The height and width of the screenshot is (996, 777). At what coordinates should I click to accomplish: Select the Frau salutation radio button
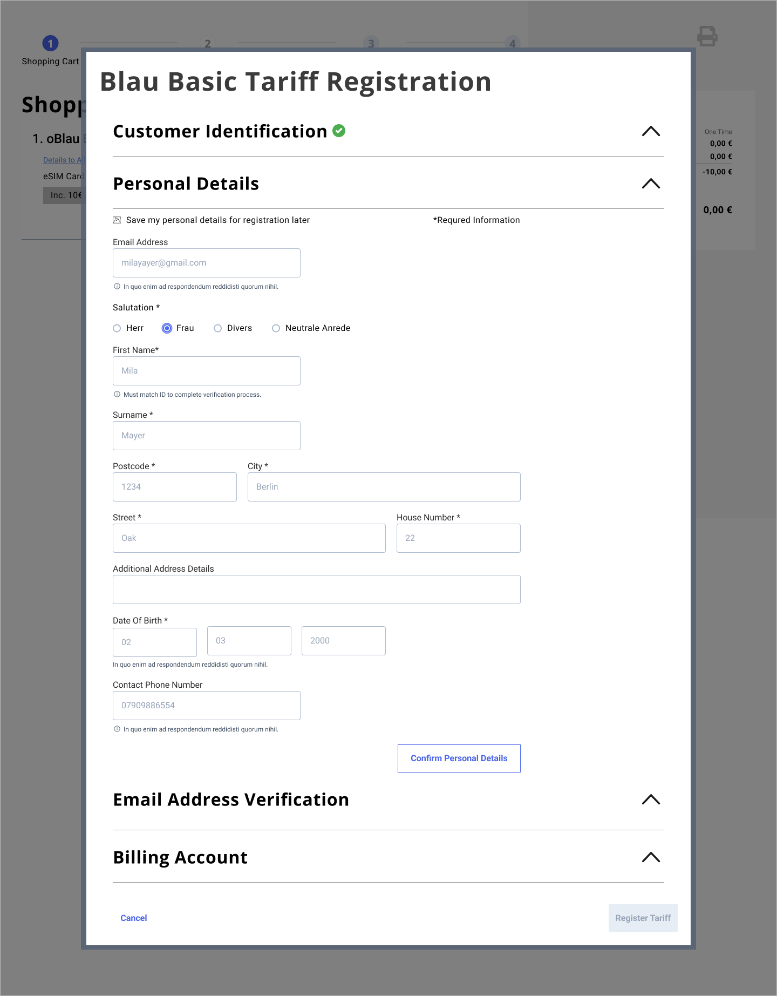[x=167, y=328]
